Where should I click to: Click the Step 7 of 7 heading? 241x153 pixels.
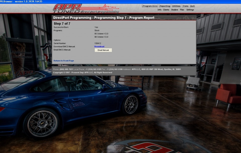pyautogui.click(x=62, y=23)
